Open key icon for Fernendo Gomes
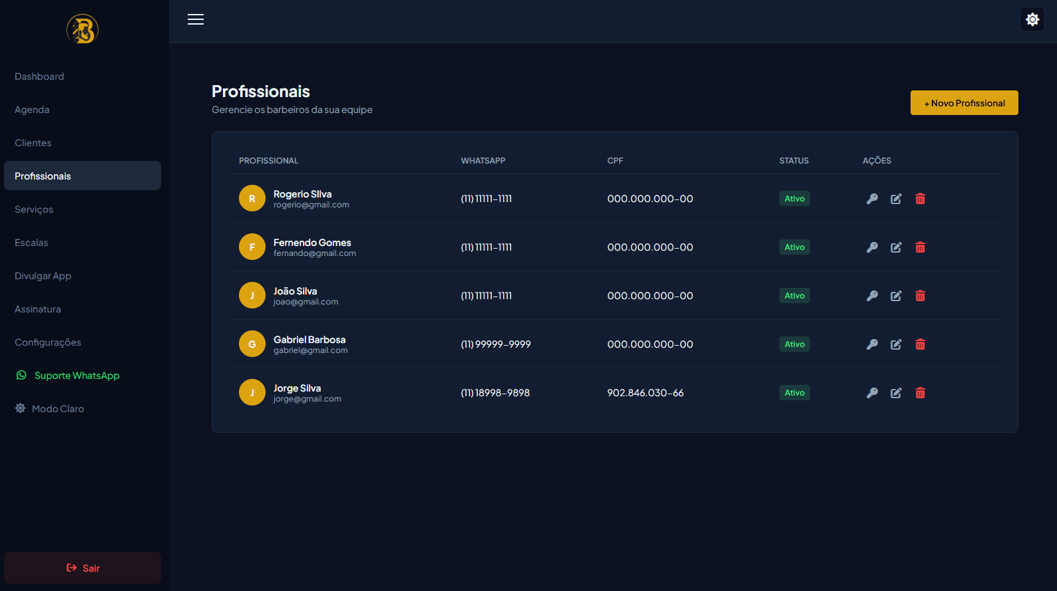The image size is (1057, 591). pos(872,247)
